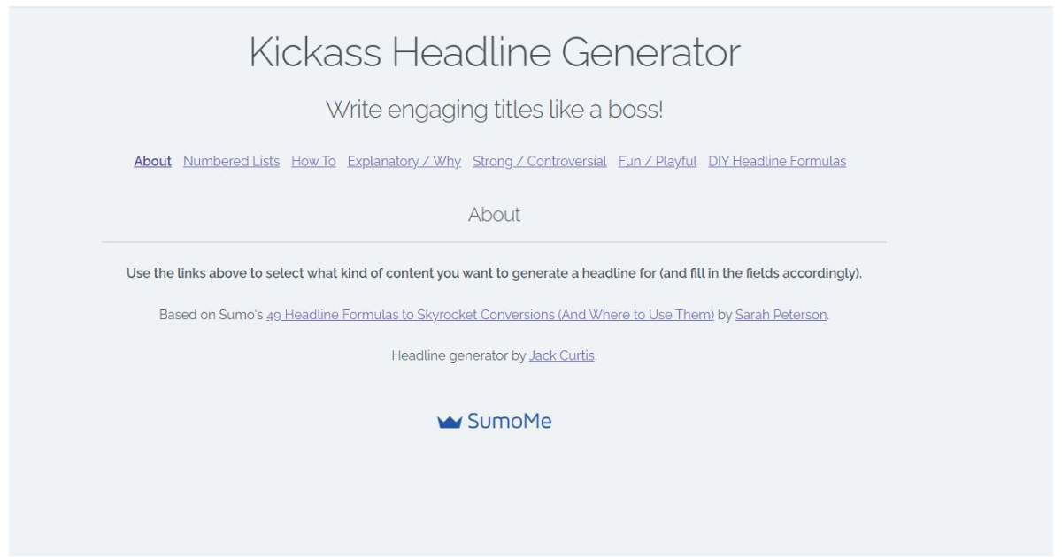Image resolution: width=1062 pixels, height=557 pixels.
Task: Click the SumoMe branding at page bottom
Action: coord(496,422)
